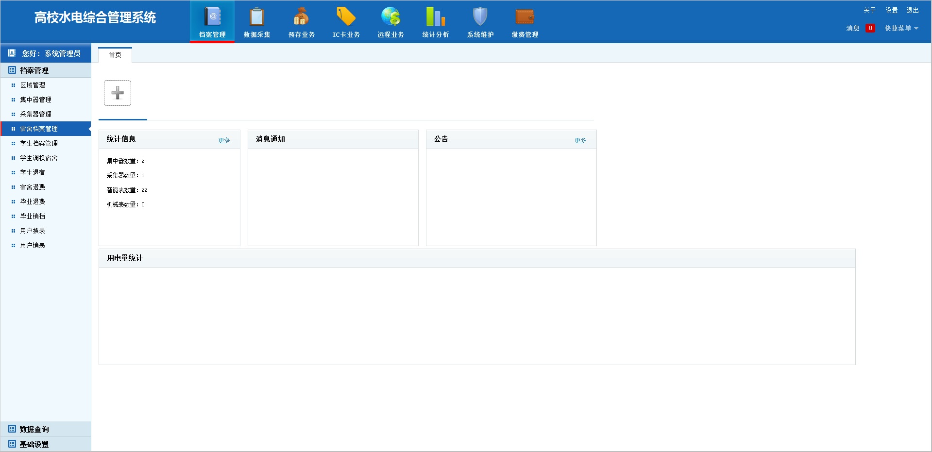Click 更多 link in 公告 panel
The image size is (932, 452).
[580, 140]
